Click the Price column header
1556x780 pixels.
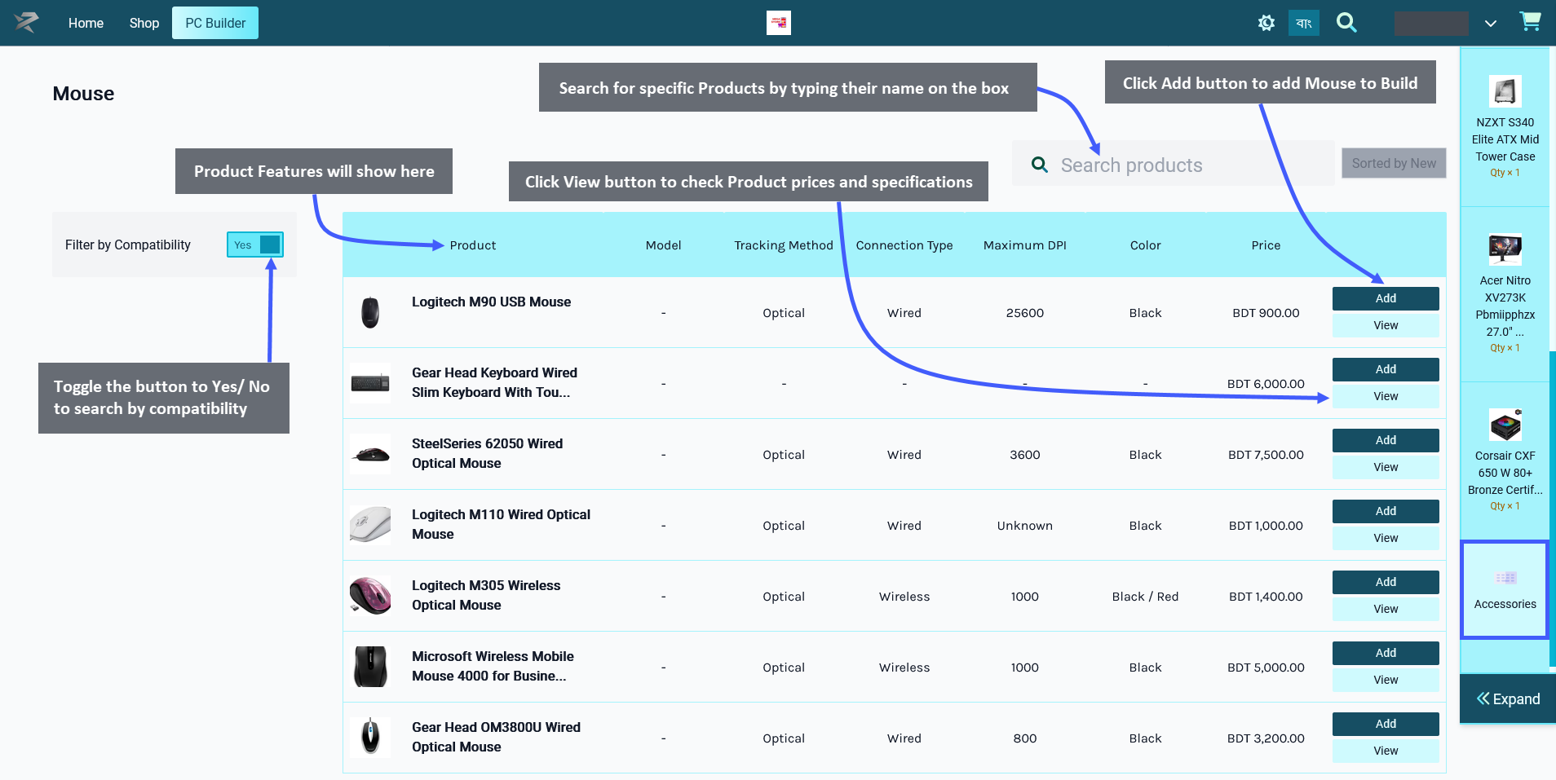(x=1266, y=245)
